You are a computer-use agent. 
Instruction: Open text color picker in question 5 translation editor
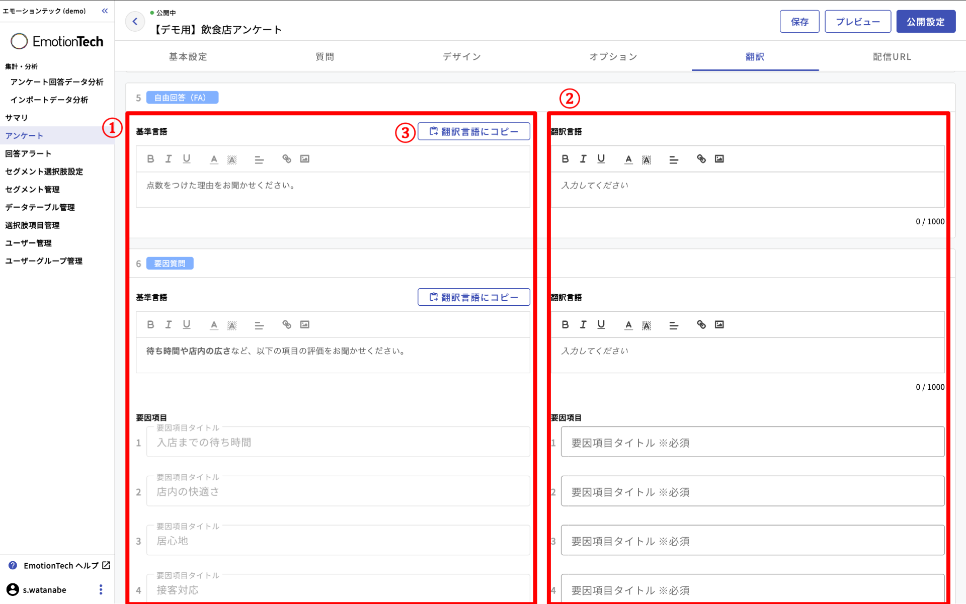[628, 159]
